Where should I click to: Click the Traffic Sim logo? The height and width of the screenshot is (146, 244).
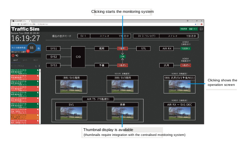25,29
